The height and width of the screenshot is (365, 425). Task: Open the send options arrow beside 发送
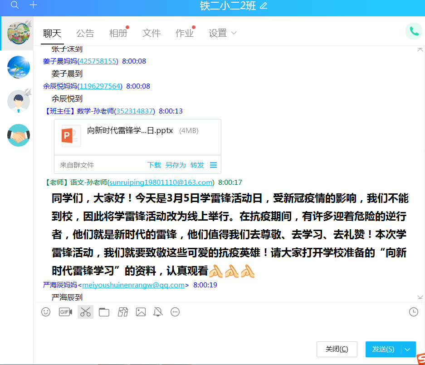point(408,349)
